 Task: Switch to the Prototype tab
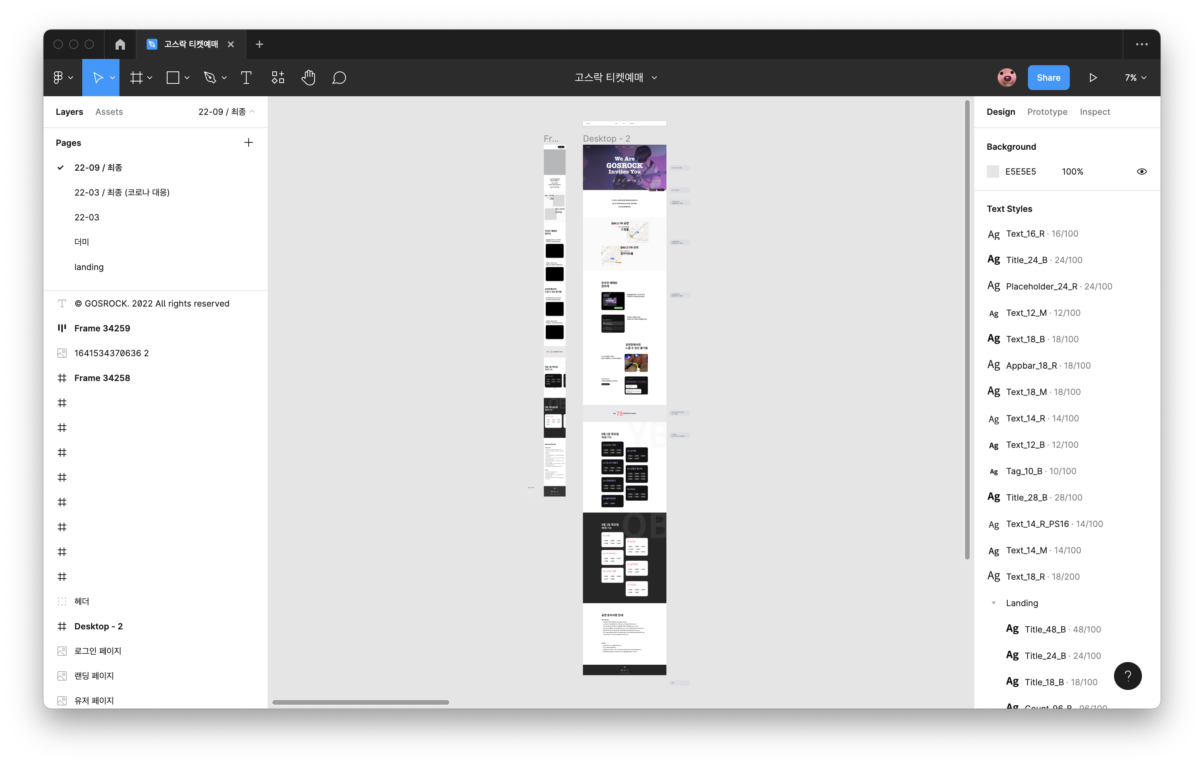point(1047,112)
